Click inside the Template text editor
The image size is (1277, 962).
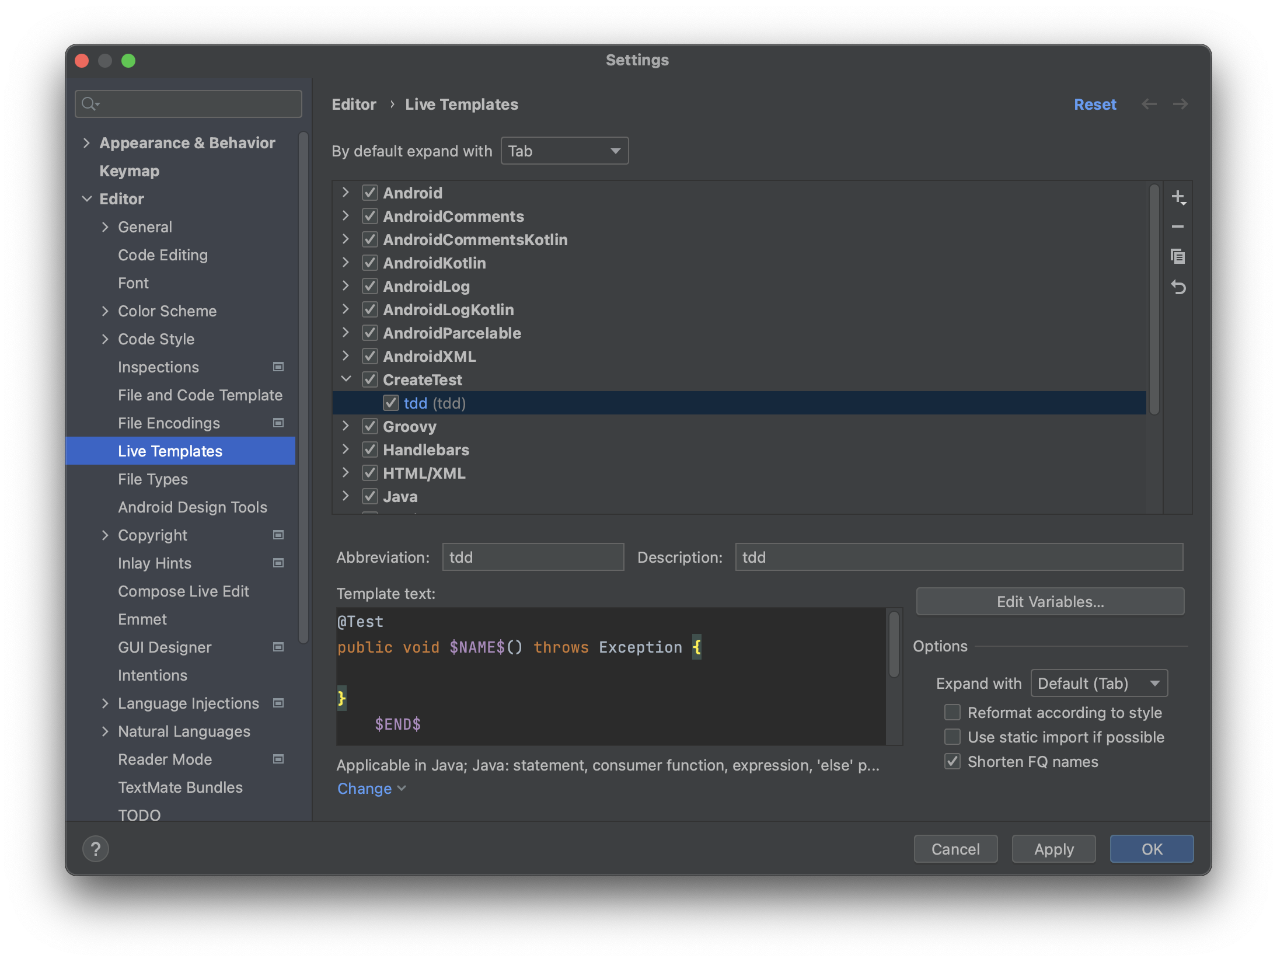(x=610, y=676)
